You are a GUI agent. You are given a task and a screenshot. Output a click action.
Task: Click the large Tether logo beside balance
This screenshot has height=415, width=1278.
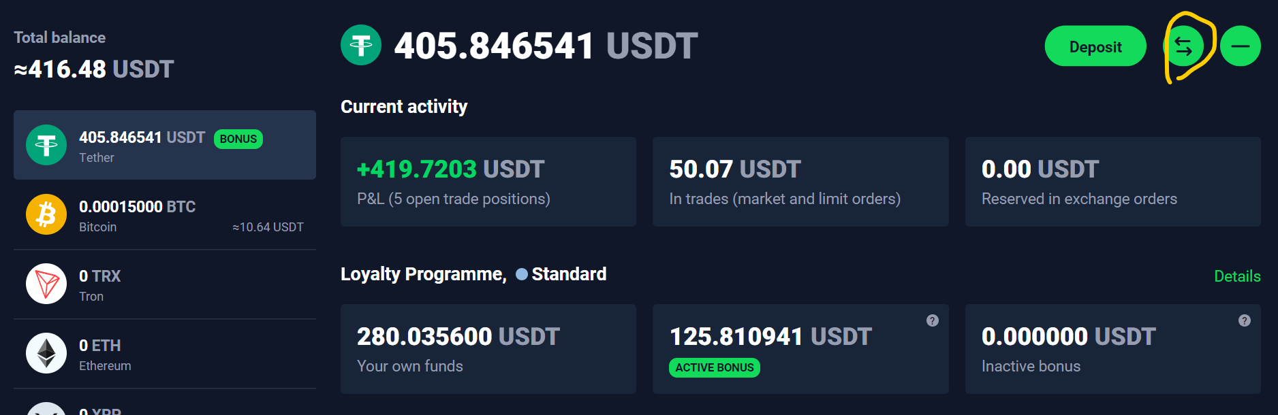(x=361, y=45)
